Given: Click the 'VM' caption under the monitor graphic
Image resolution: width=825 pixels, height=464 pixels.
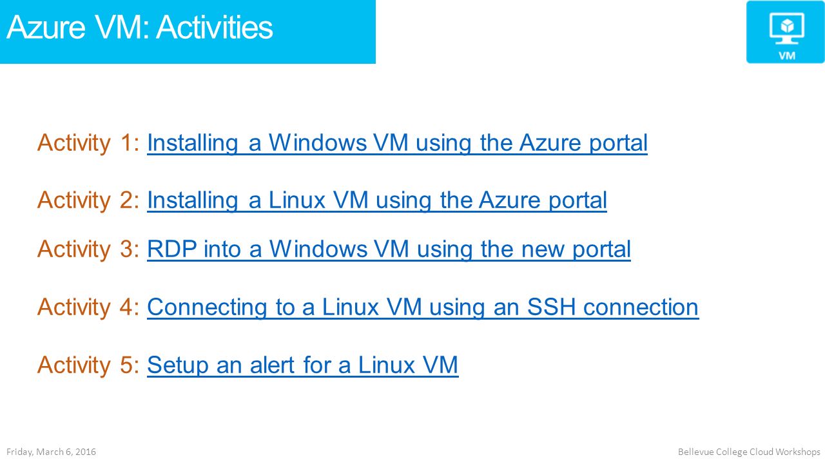Looking at the screenshot, I should [786, 55].
